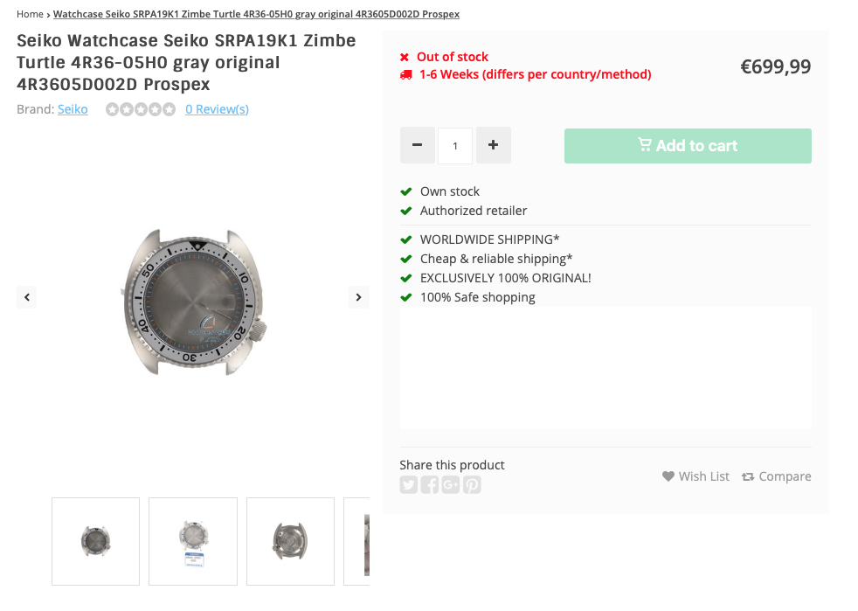Viewport: 858px width, 611px height.
Task: Click the heart Wish List icon
Action: click(x=668, y=476)
